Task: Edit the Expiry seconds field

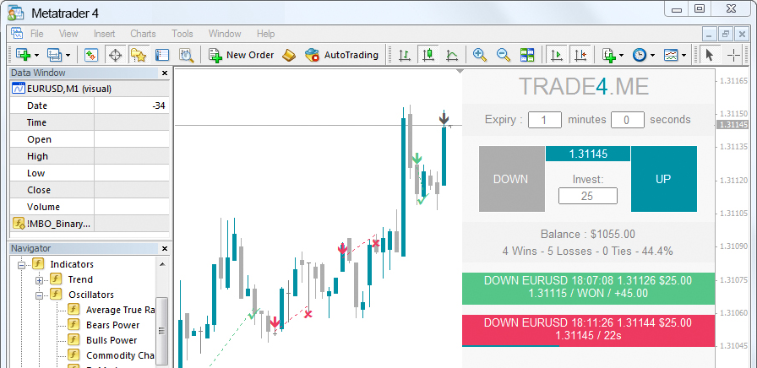Action: point(627,120)
